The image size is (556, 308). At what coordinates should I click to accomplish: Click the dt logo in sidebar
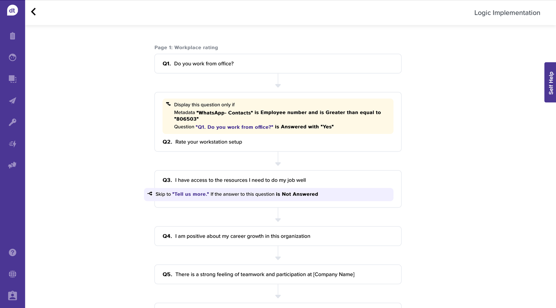click(12, 11)
